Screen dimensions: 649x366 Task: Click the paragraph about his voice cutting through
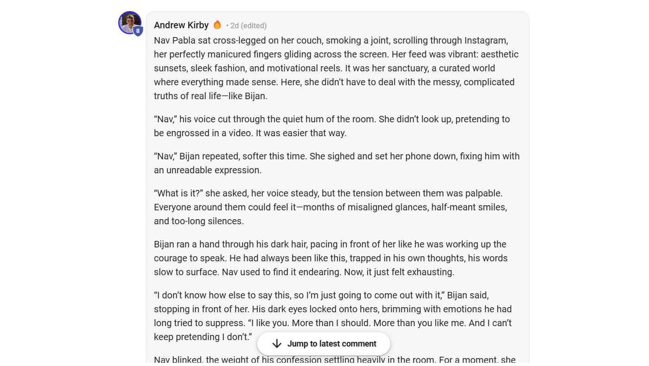tap(332, 126)
